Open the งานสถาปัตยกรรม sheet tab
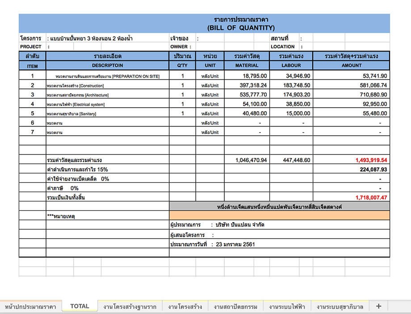 tap(235, 307)
